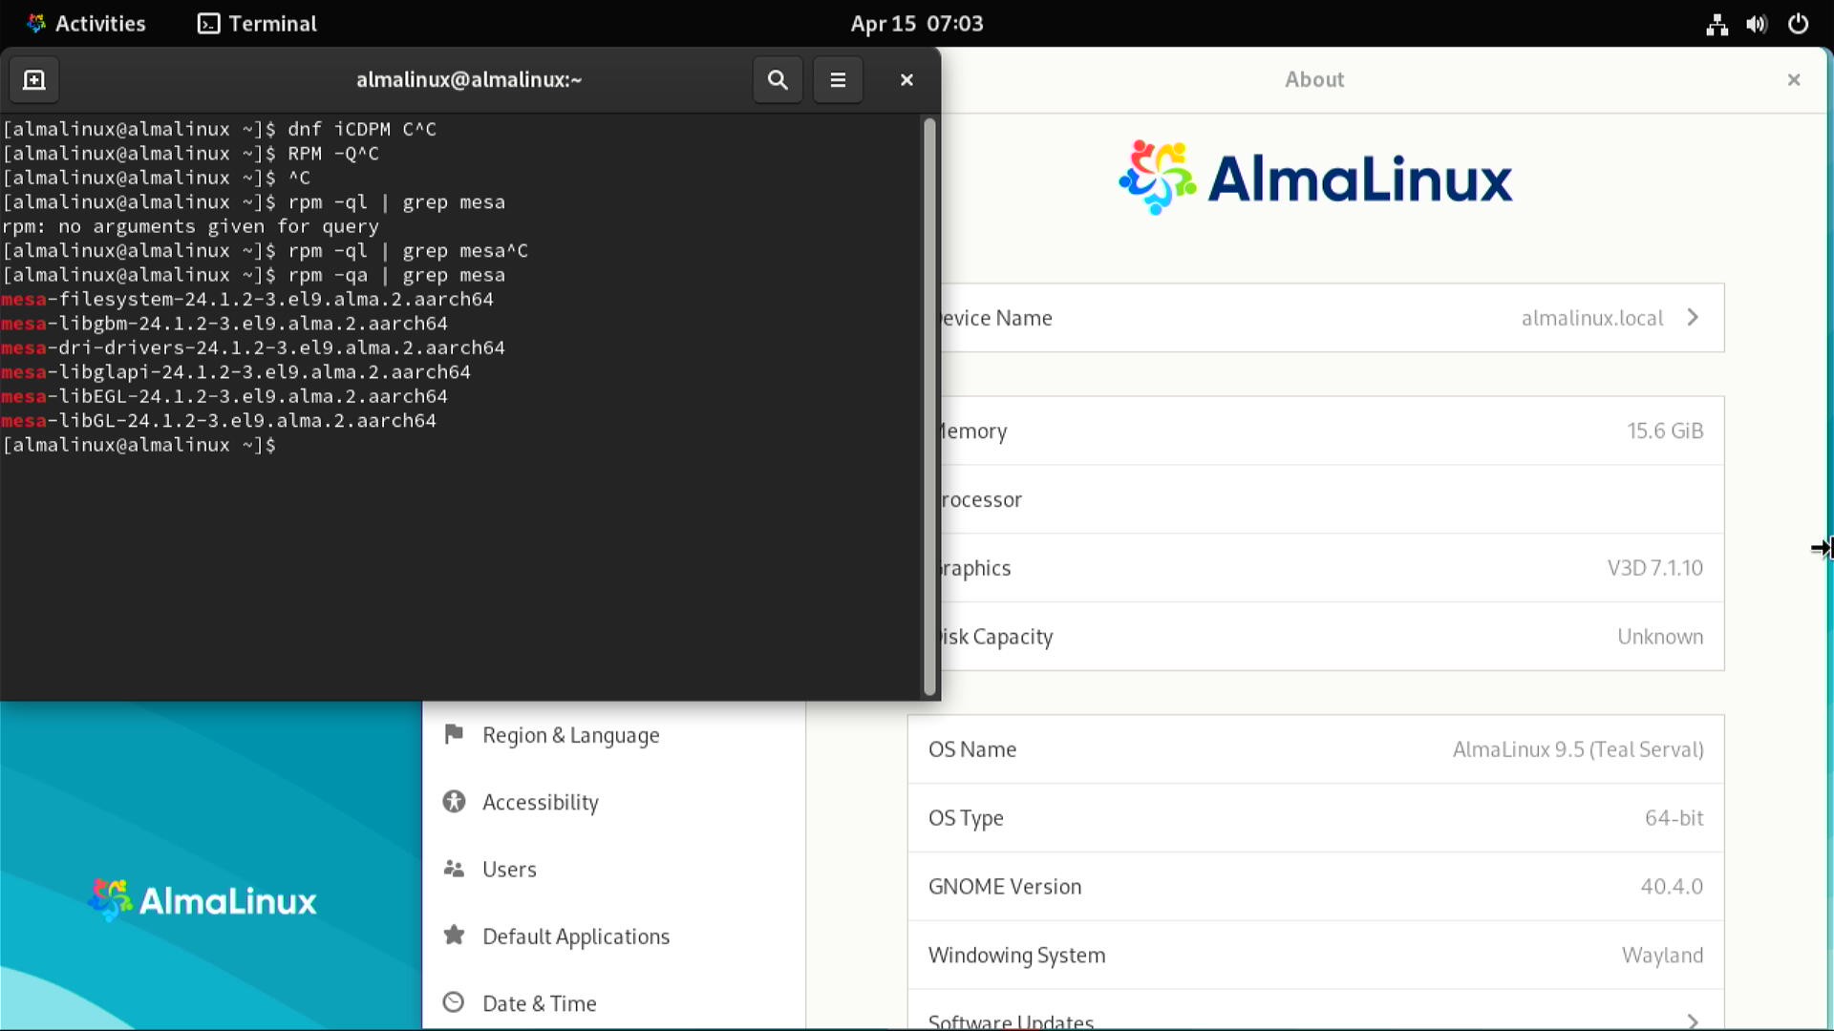The width and height of the screenshot is (1834, 1031).
Task: Click the power icon in top bar
Action: (x=1798, y=24)
